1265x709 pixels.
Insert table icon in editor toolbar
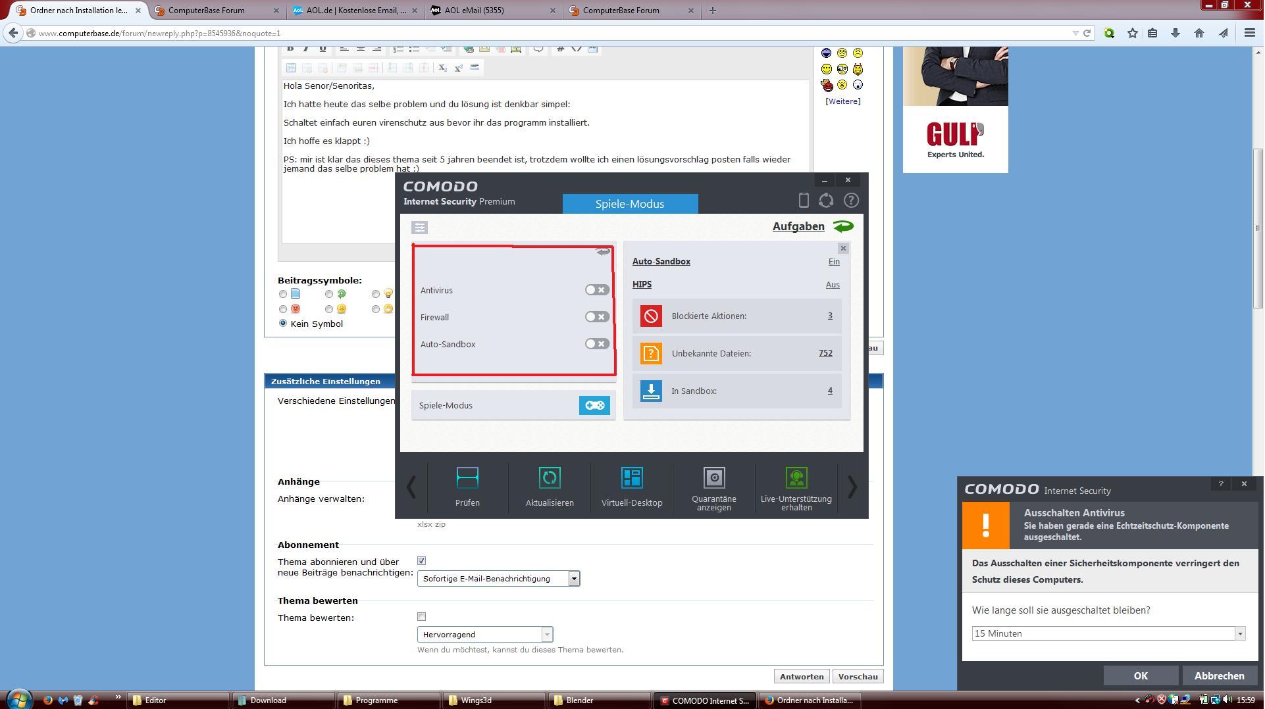291,68
